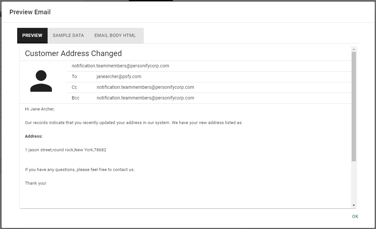The width and height of the screenshot is (376, 229).
Task: Click the scrollbar down arrow
Action: [354, 205]
